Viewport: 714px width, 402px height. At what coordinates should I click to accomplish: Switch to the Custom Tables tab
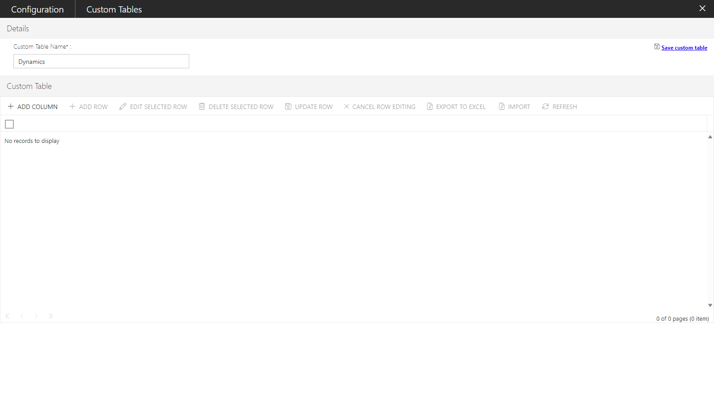[114, 9]
